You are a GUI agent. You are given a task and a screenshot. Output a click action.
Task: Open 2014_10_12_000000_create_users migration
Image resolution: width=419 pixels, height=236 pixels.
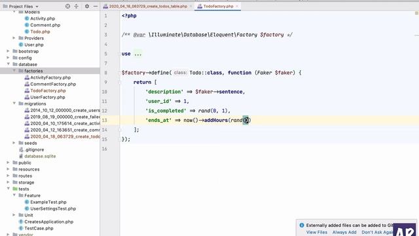coord(65,110)
